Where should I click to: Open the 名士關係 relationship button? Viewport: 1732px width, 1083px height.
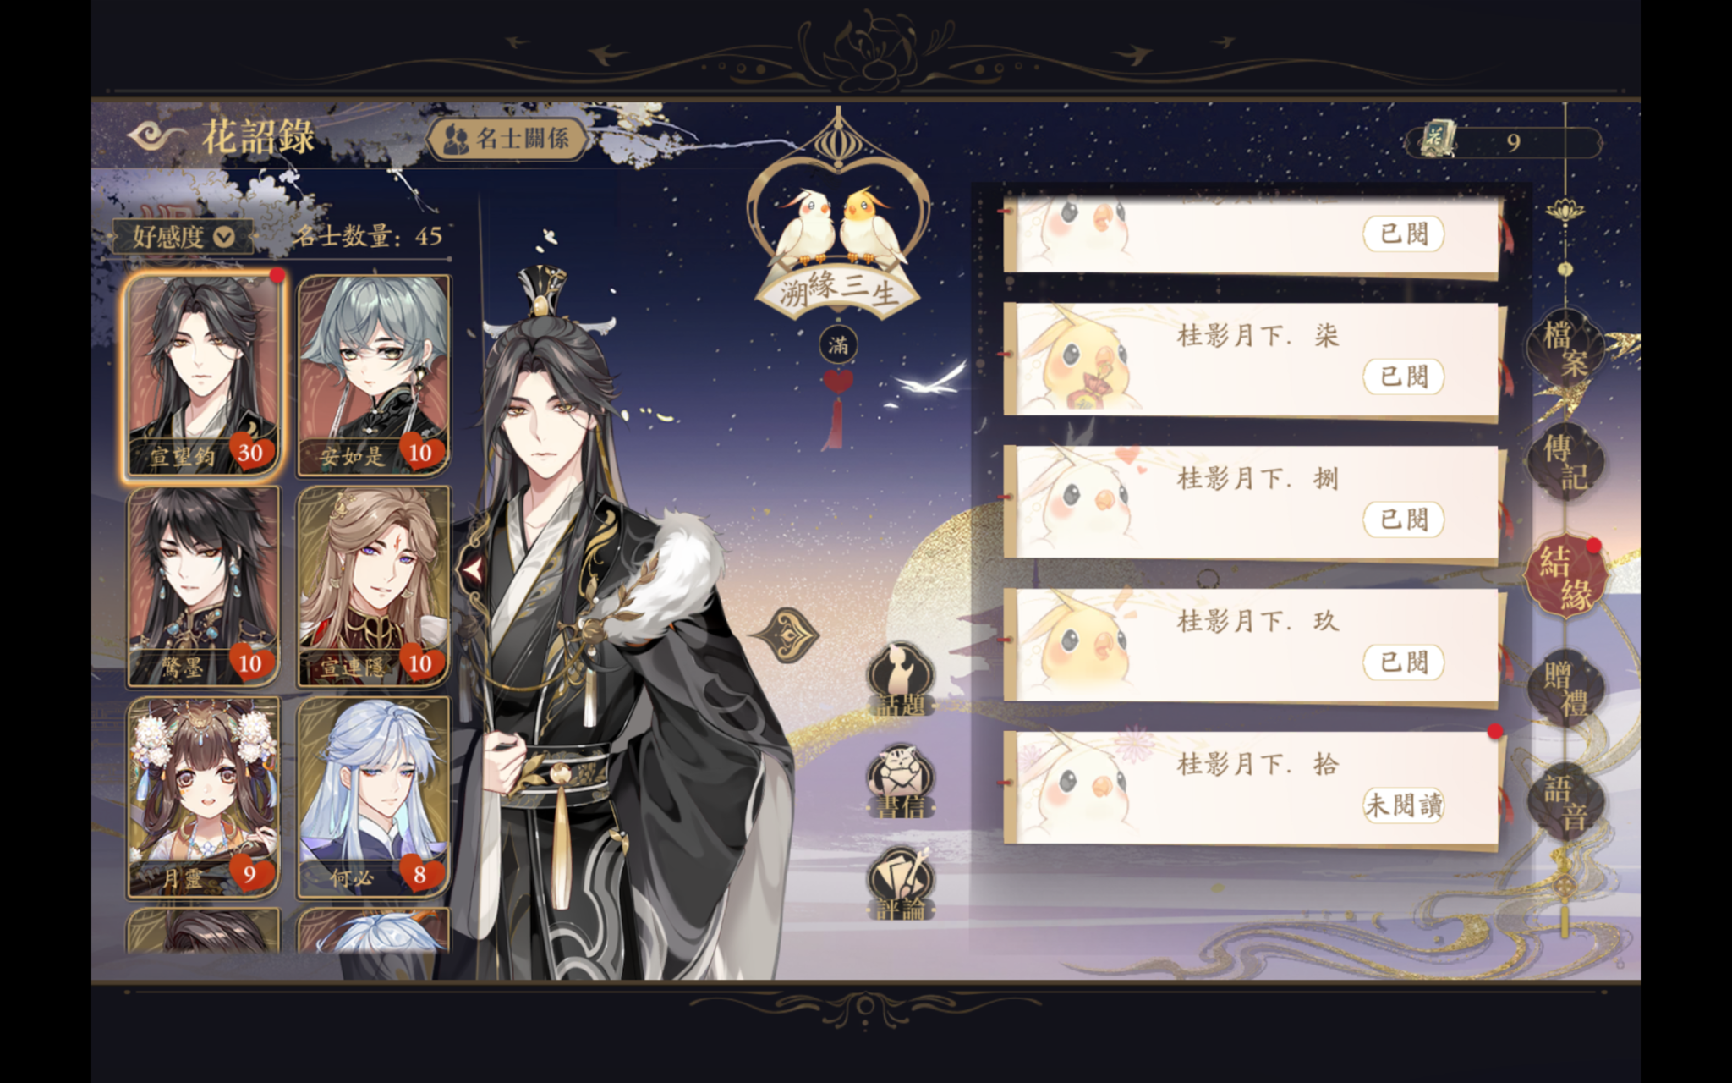coord(506,138)
